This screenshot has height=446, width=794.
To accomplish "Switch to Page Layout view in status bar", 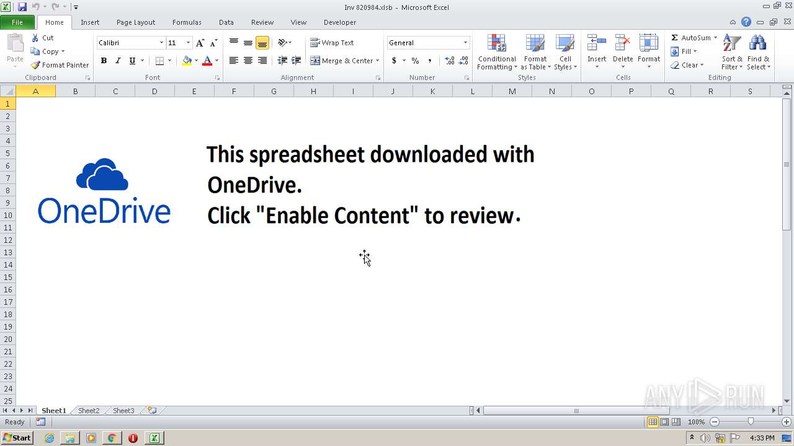I will [664, 422].
